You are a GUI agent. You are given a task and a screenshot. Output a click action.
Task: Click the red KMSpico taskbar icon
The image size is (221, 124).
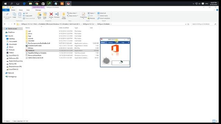tap(68, 4)
